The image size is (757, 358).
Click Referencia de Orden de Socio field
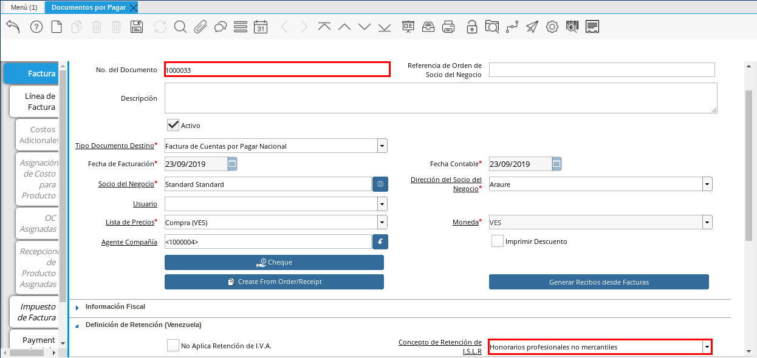point(602,70)
